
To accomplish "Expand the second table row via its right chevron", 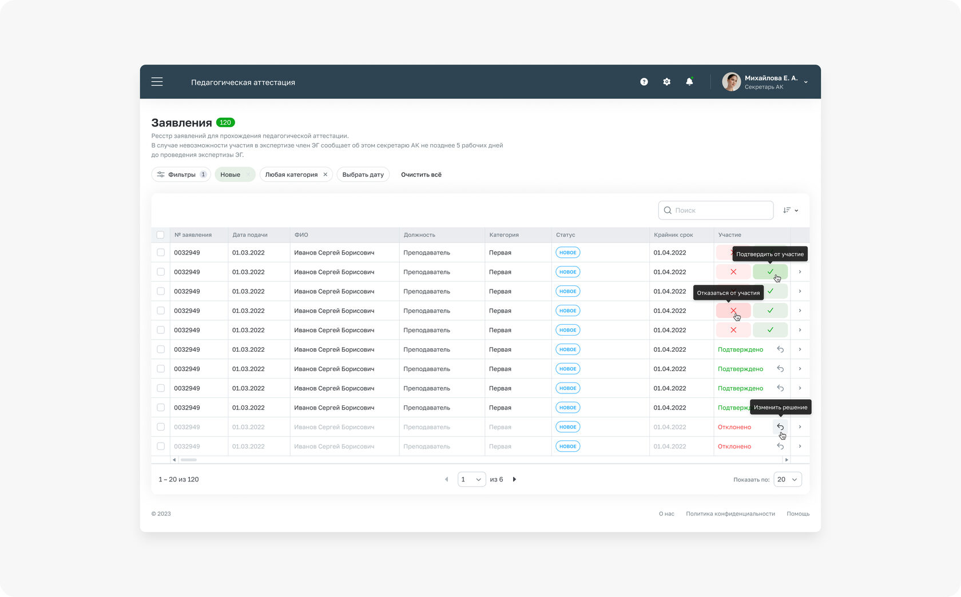I will 800,272.
